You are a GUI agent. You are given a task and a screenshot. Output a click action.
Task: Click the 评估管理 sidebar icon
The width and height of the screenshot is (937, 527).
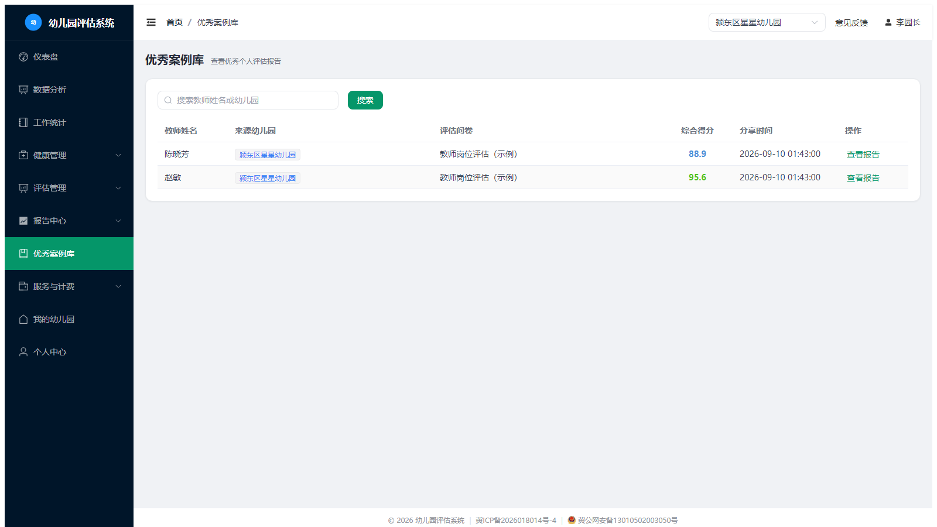pyautogui.click(x=23, y=188)
